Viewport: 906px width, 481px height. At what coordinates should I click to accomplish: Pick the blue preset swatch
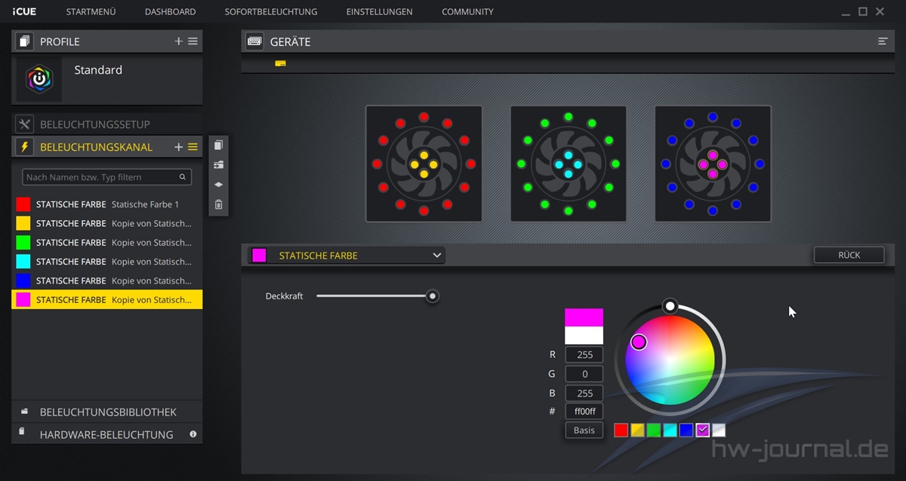coord(686,430)
